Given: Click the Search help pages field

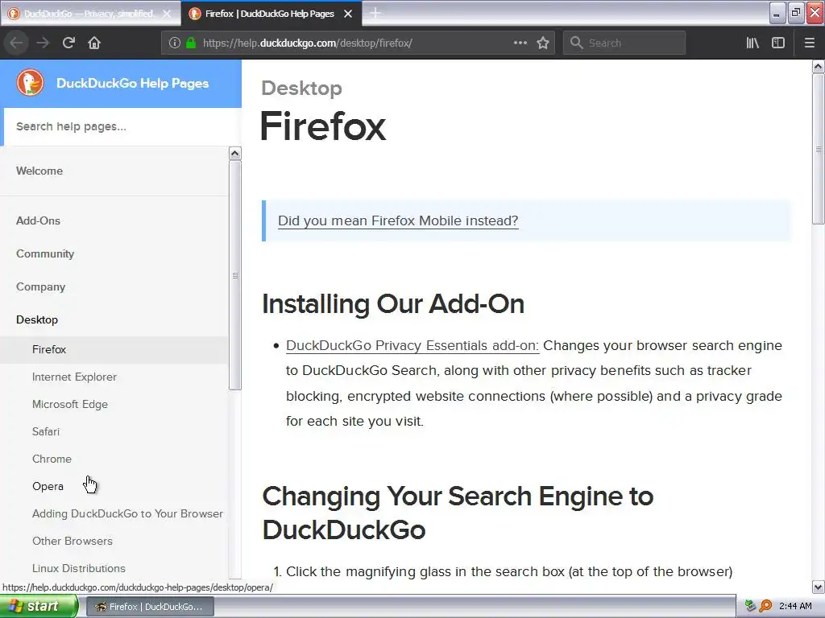Looking at the screenshot, I should (122, 126).
